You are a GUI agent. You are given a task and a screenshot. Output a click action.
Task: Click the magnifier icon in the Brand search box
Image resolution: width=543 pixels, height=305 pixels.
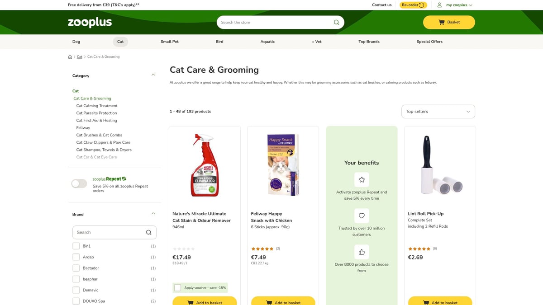click(148, 232)
